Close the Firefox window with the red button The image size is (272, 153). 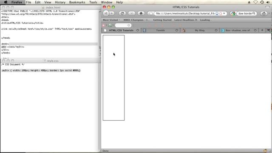[x=104, y=7]
